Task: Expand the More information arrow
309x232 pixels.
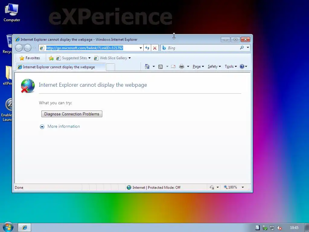Action: (x=42, y=127)
